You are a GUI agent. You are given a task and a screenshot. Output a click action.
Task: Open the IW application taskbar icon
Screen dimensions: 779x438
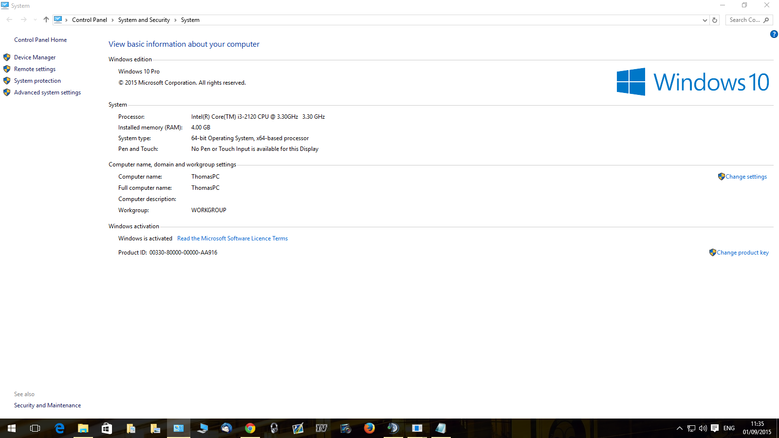(x=321, y=428)
